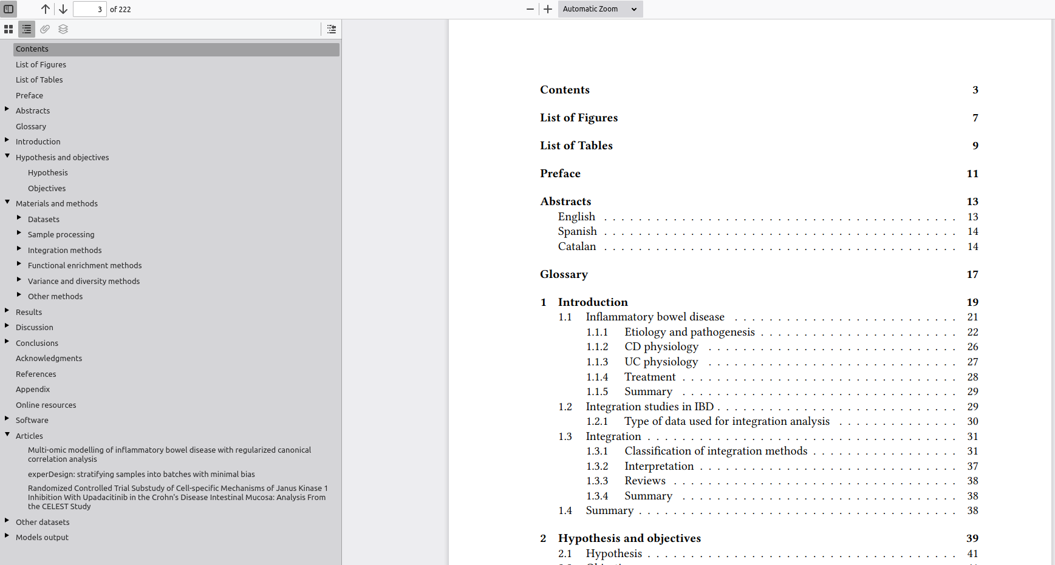This screenshot has height=565, width=1055.
Task: Show thumbnails view in sidebar
Action: pos(9,29)
